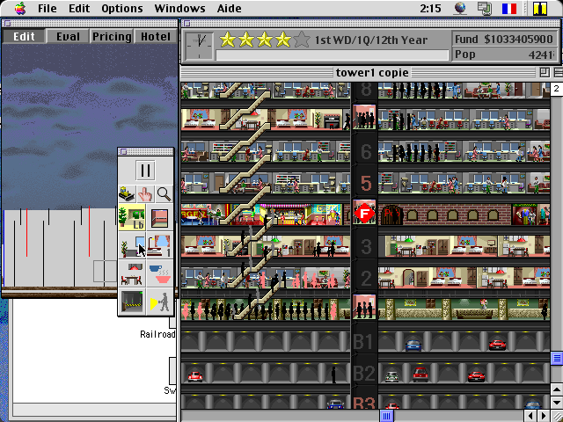Screen dimensions: 563x422
Task: Click the horizontal scrollbar thumb
Action: click(x=387, y=416)
